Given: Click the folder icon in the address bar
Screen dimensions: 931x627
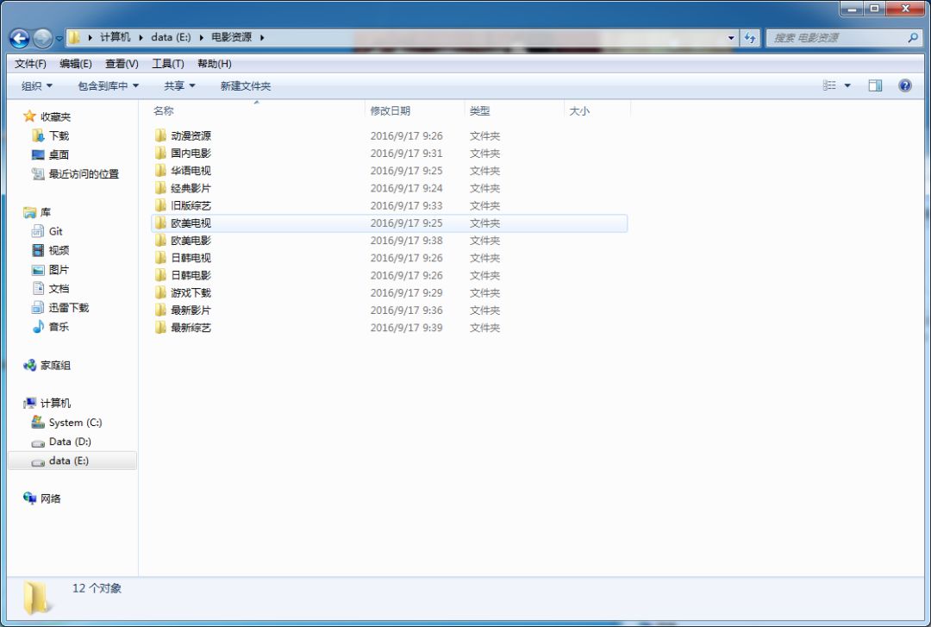Looking at the screenshot, I should pyautogui.click(x=74, y=37).
